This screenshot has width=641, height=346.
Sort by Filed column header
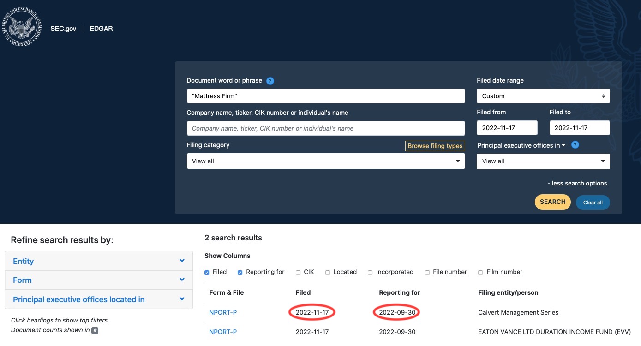[303, 292]
